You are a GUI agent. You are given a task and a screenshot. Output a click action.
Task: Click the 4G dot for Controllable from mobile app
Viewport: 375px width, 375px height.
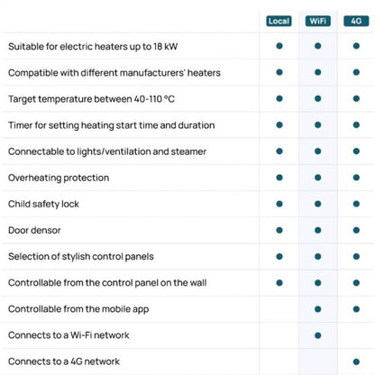356,309
